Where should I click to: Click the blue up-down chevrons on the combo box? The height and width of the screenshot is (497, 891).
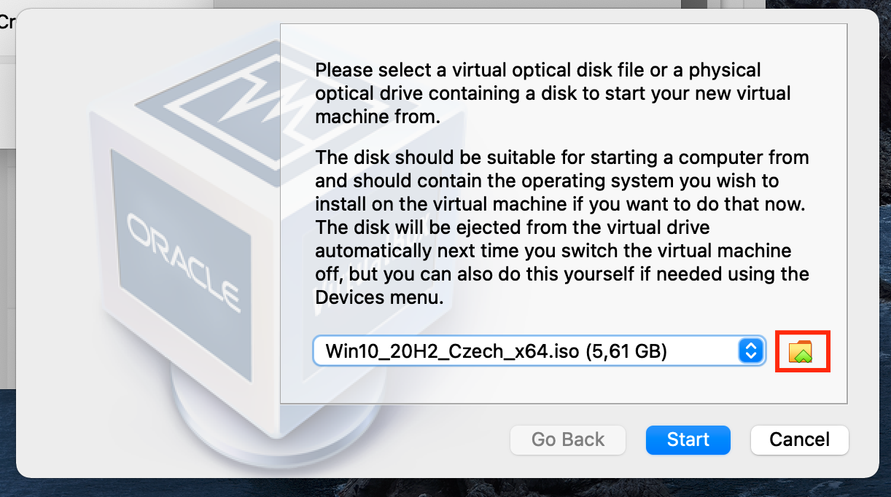click(750, 351)
